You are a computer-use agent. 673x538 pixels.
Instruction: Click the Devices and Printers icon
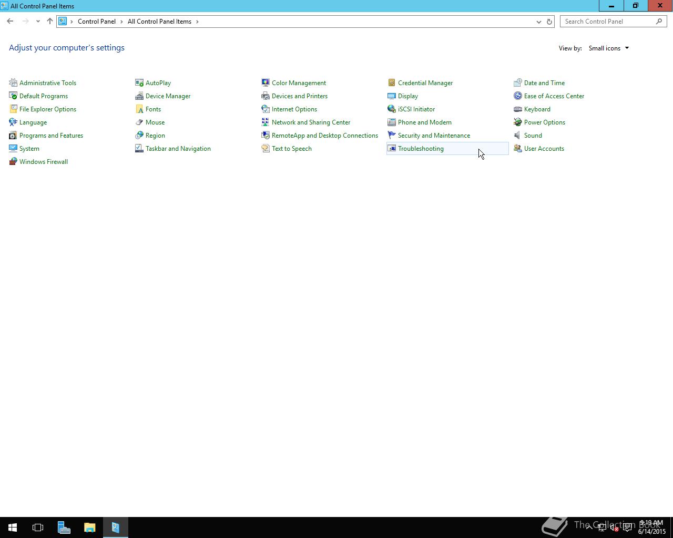[266, 96]
